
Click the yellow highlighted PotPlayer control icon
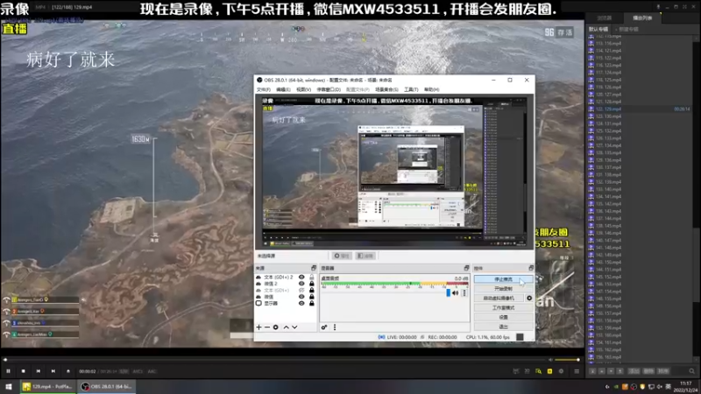point(549,371)
